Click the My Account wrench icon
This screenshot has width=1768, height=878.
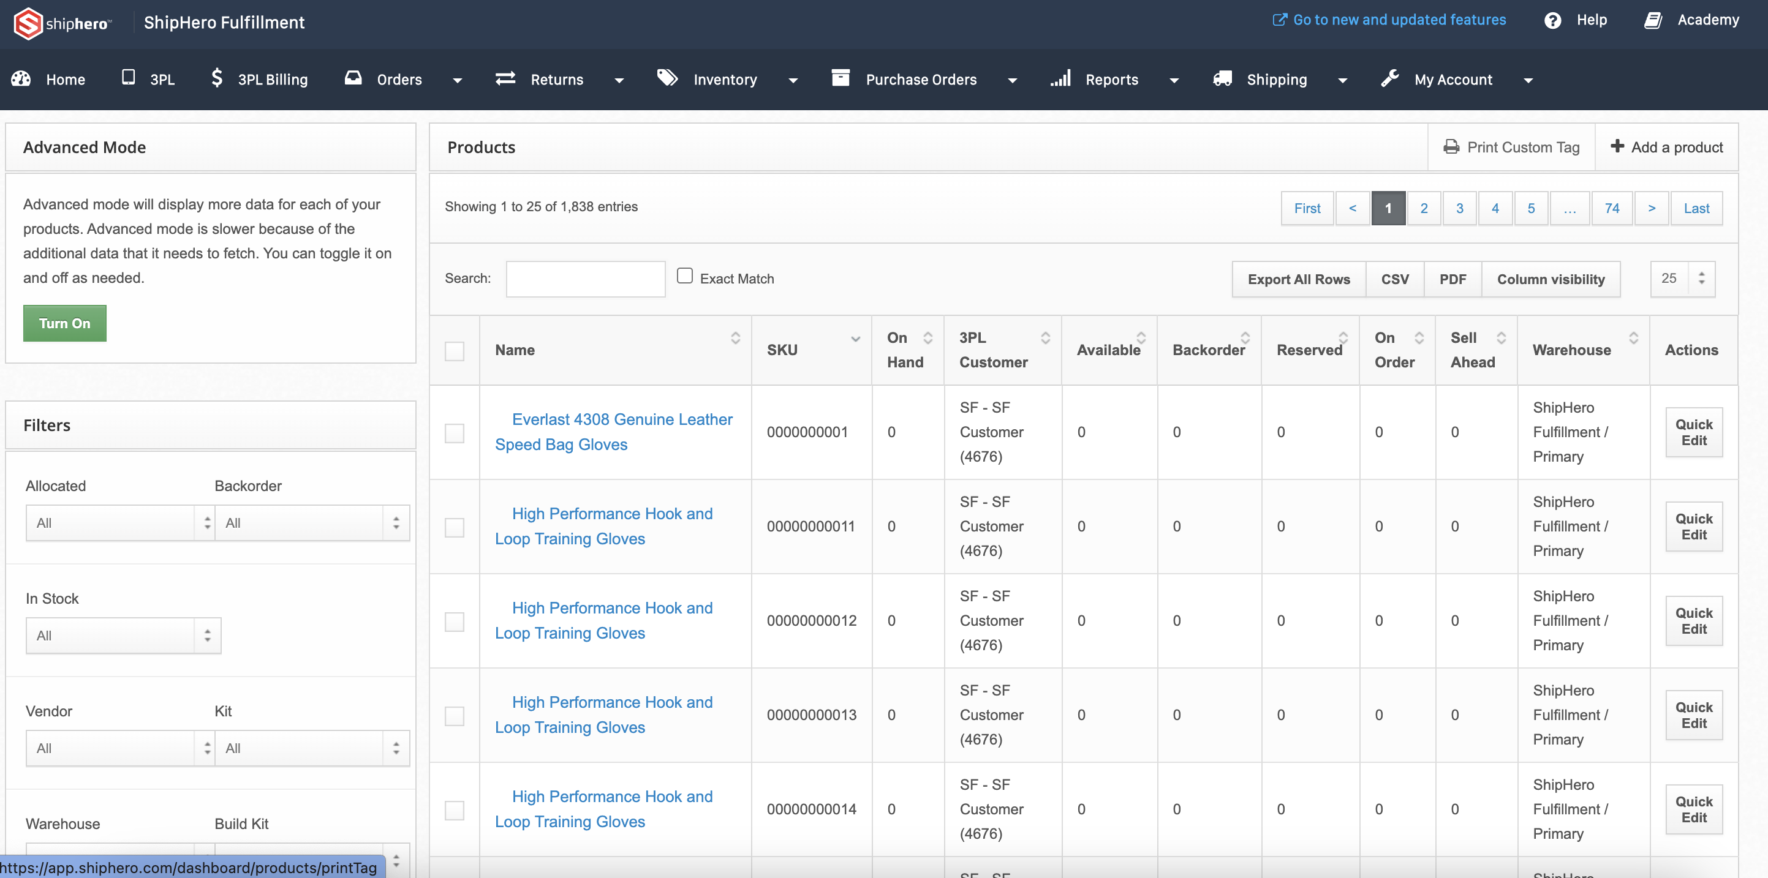tap(1390, 79)
